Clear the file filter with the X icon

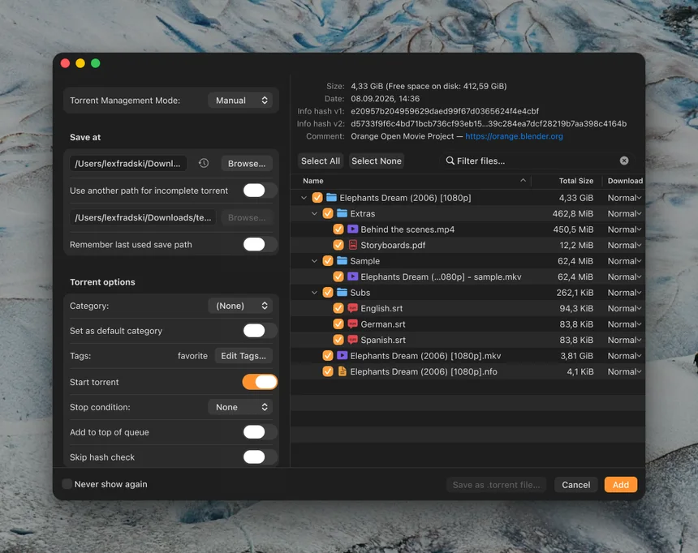pos(624,161)
